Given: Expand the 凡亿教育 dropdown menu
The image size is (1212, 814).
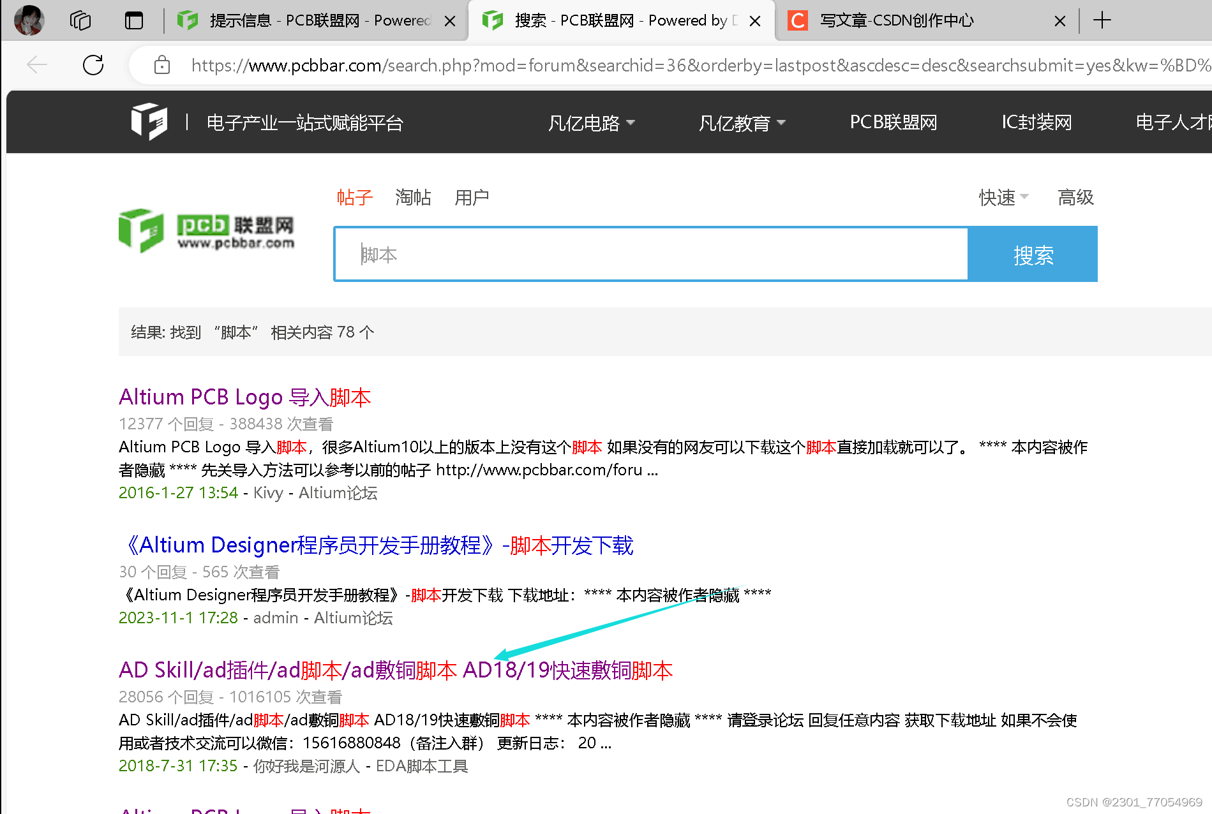Looking at the screenshot, I should pyautogui.click(x=742, y=122).
